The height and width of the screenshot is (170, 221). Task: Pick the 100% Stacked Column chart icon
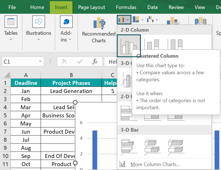click(x=176, y=46)
